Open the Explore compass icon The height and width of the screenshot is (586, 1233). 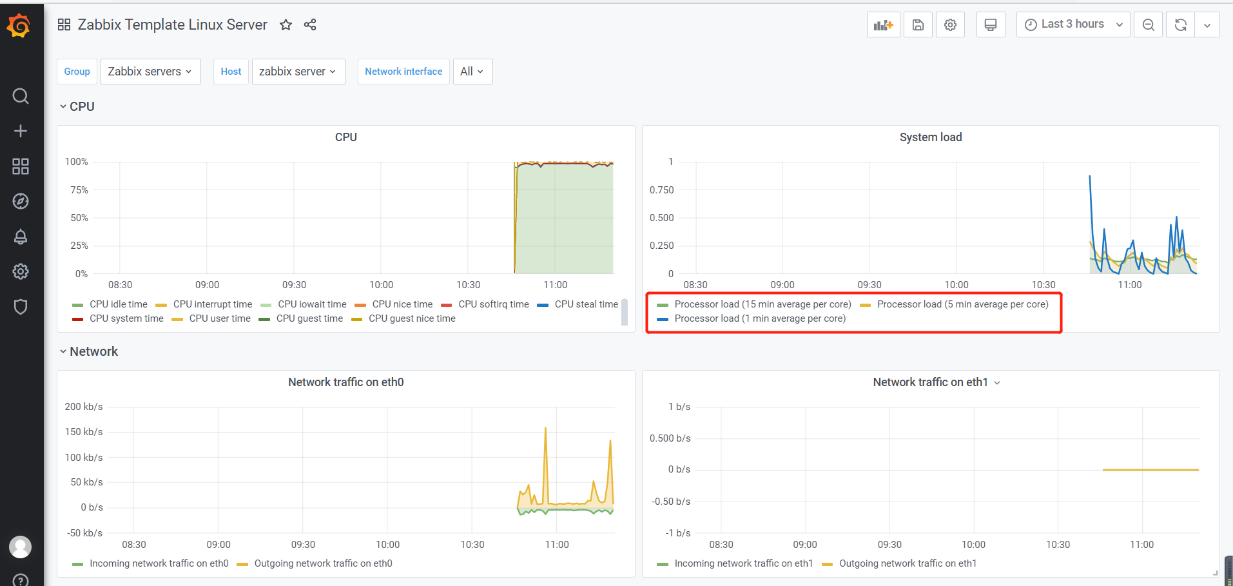point(21,201)
